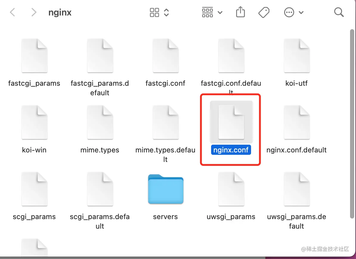Open Finder search
356x259 pixels.
pos(339,12)
